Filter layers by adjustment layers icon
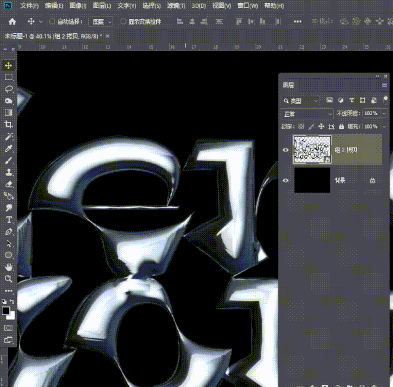393x387 pixels. coord(341,100)
